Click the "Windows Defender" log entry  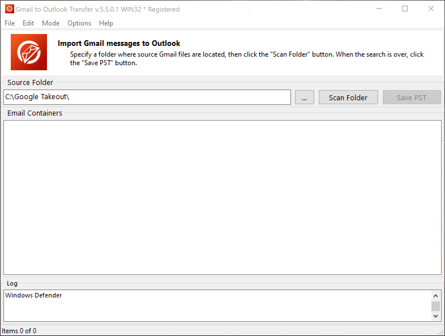click(33, 295)
